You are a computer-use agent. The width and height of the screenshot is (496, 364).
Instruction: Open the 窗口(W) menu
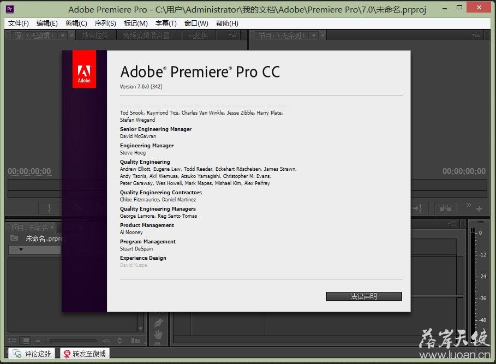point(196,23)
